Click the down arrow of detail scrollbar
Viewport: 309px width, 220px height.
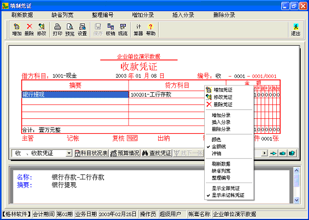[x=297, y=200]
